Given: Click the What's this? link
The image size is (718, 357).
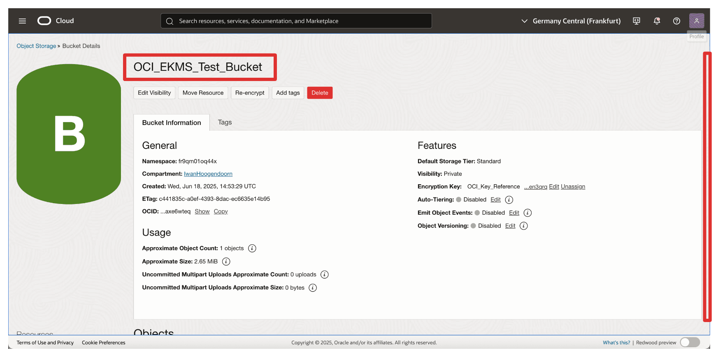Looking at the screenshot, I should pos(616,343).
